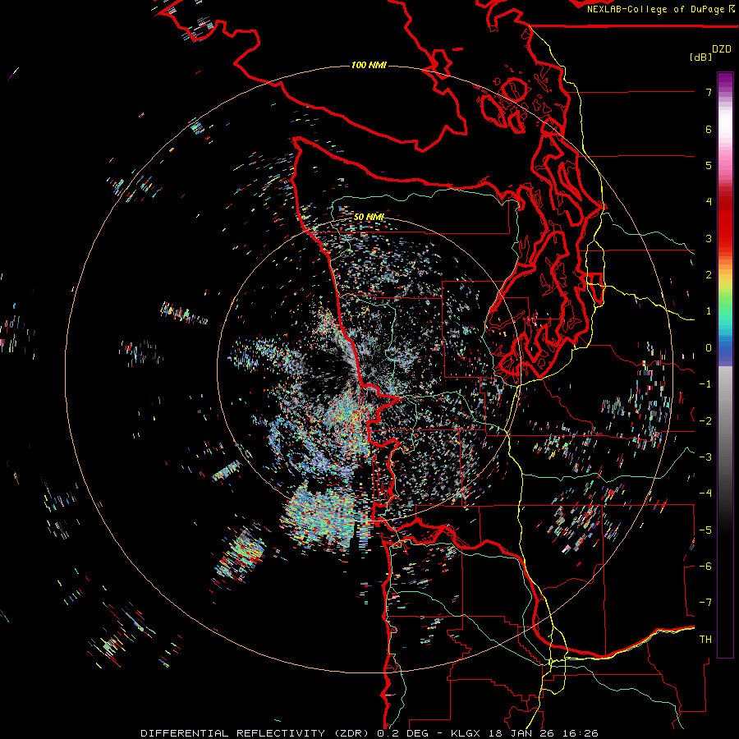
Task: Select the -2 dB scale value
Action: coord(705,421)
